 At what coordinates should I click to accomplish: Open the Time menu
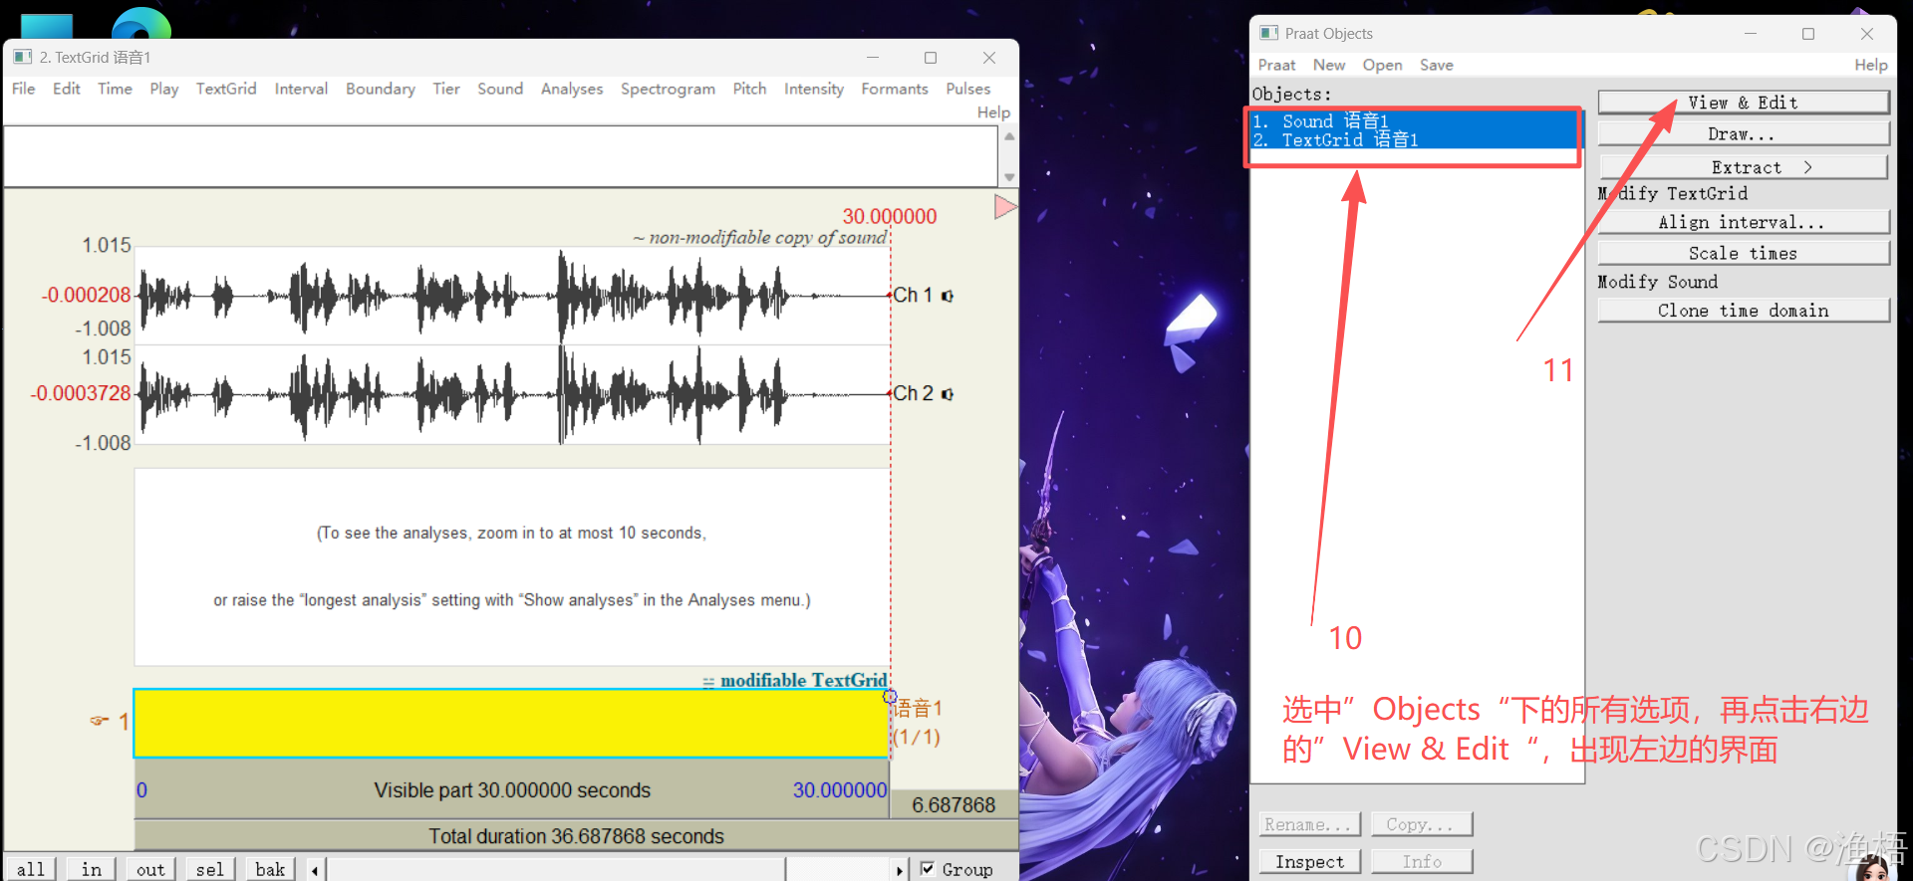click(115, 89)
